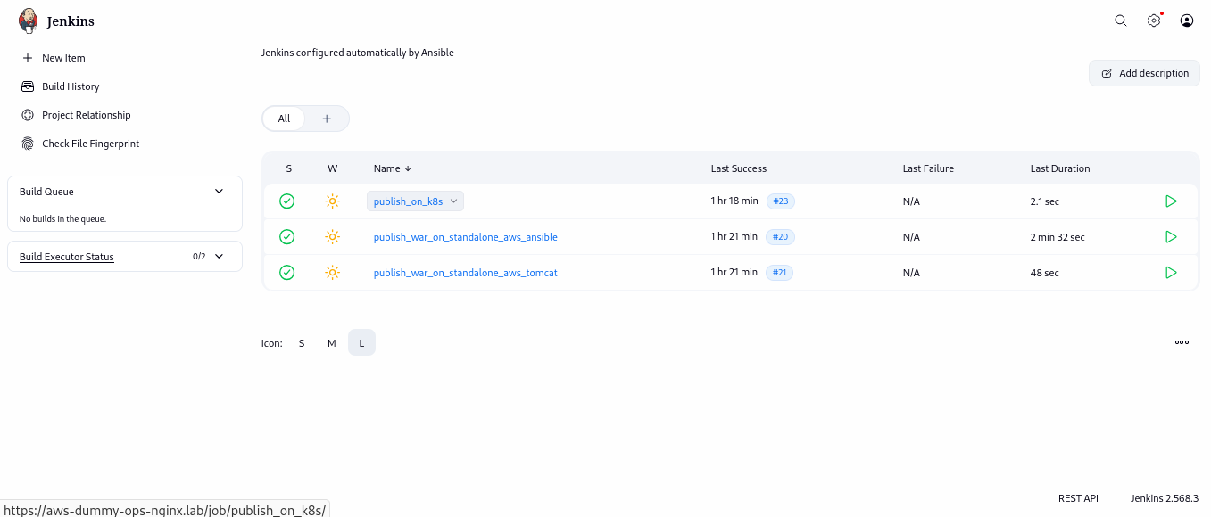Click the plus icon beside New Item
The height and width of the screenshot is (517, 1211).
[28, 58]
